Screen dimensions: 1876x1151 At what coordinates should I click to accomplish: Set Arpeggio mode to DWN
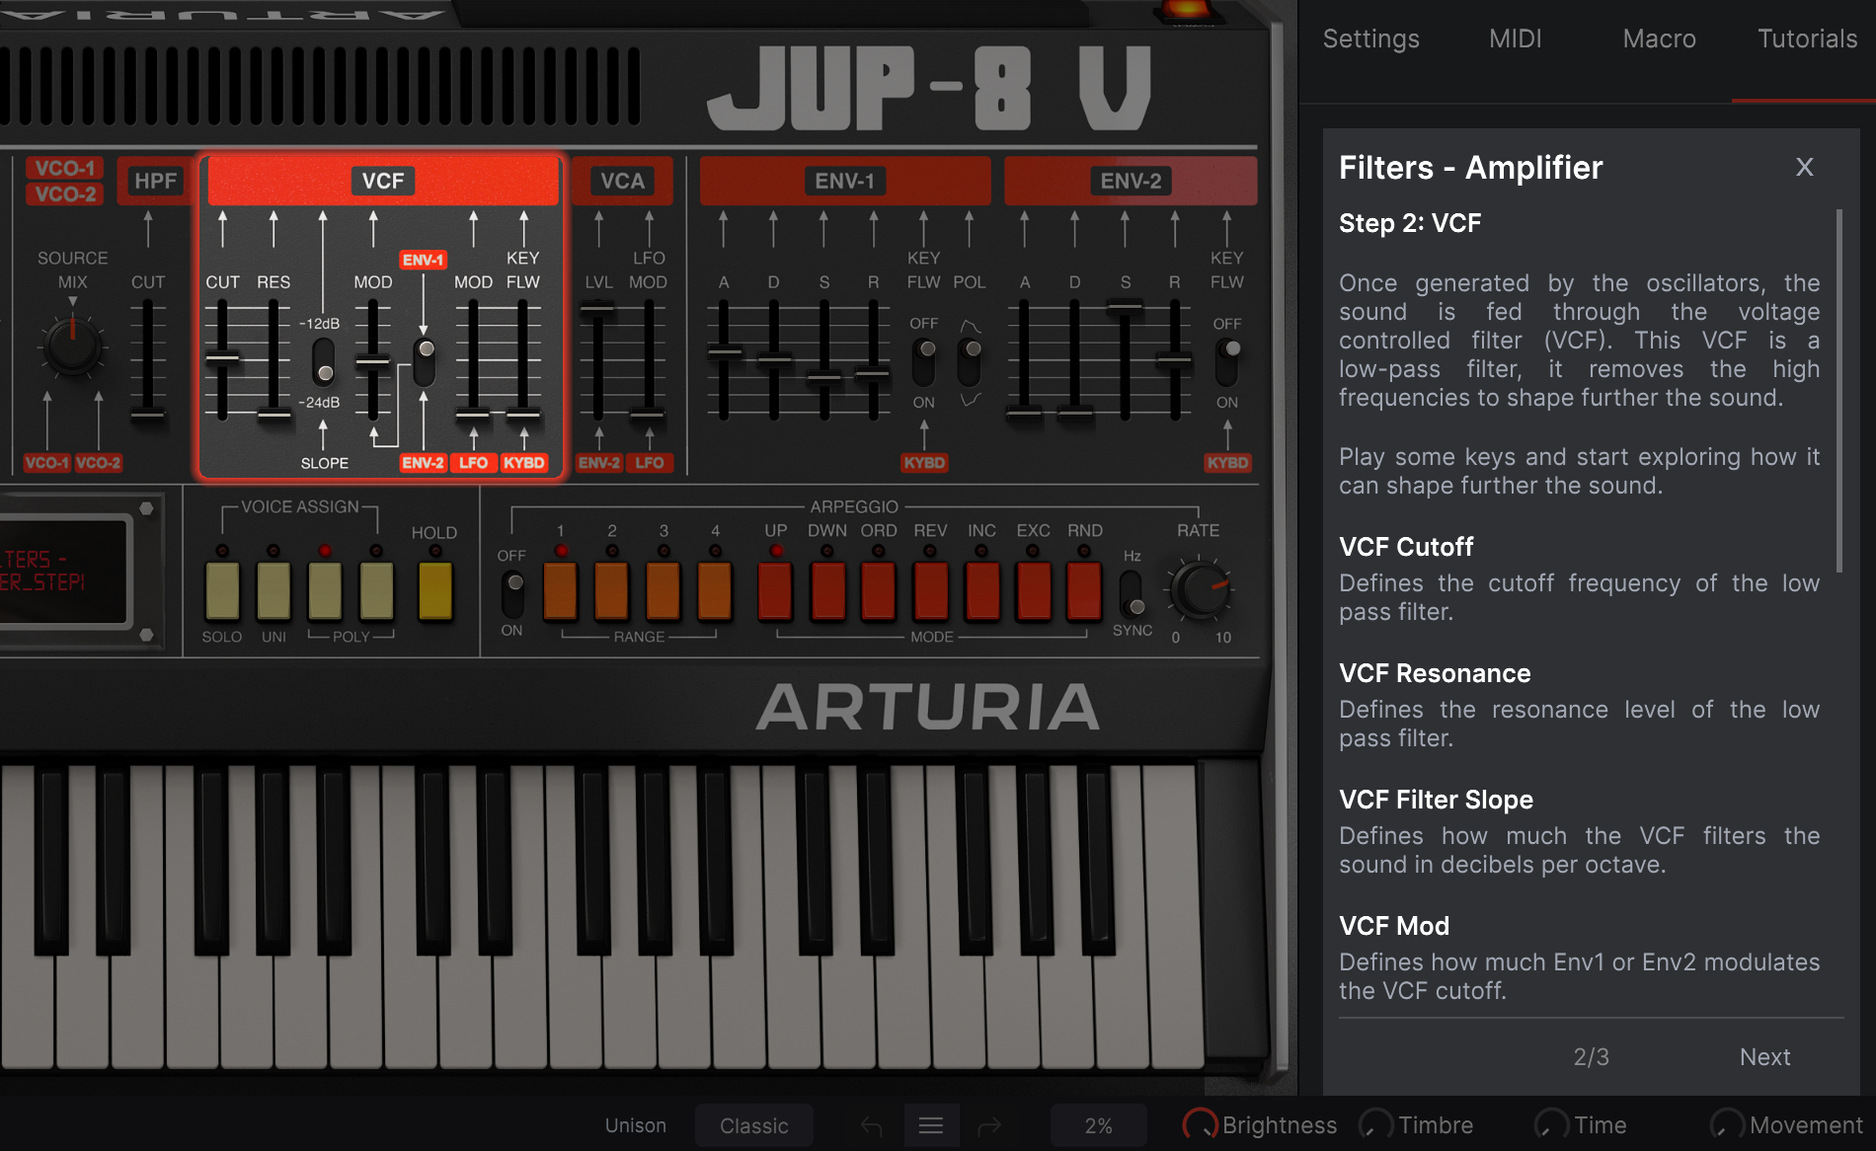click(827, 591)
